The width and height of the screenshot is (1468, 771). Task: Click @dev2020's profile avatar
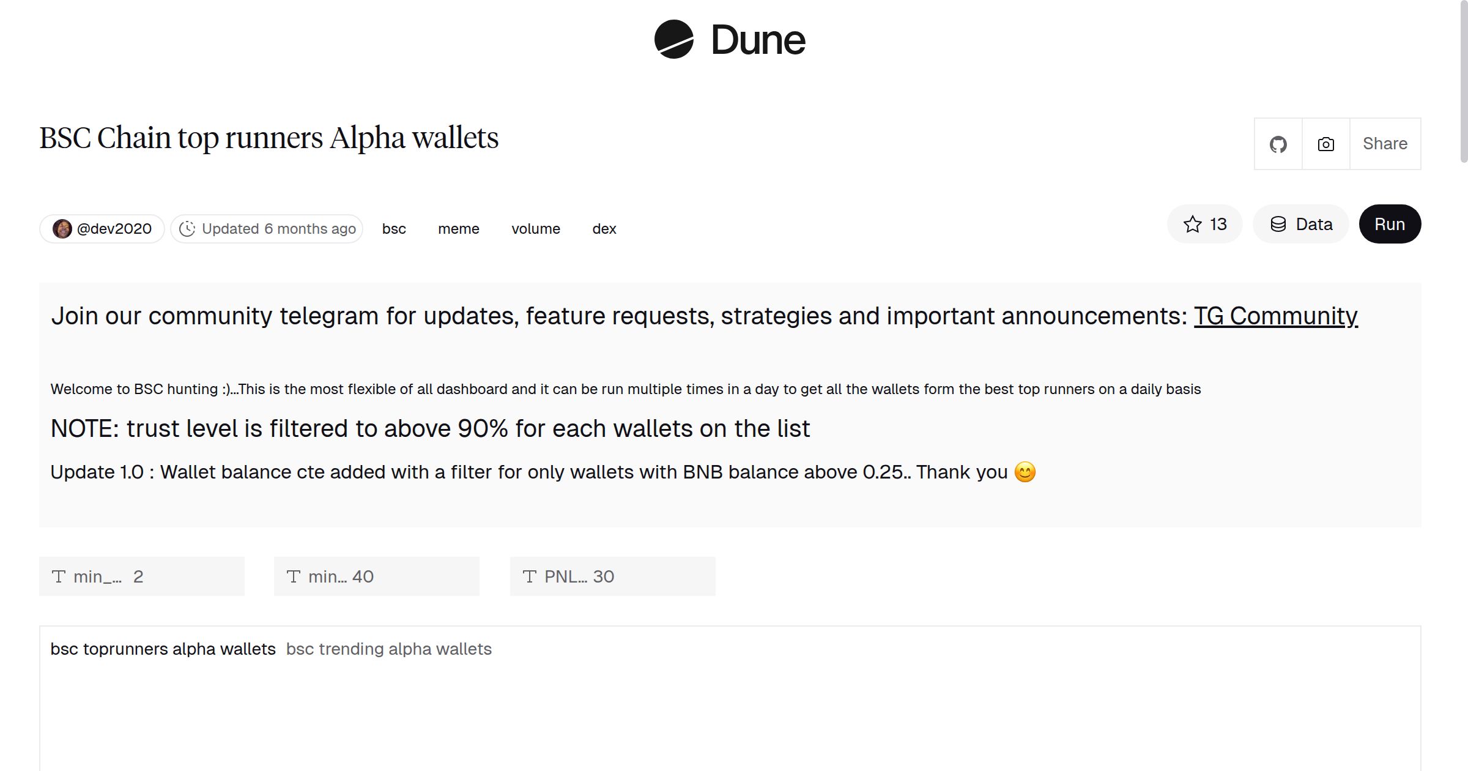(x=63, y=228)
